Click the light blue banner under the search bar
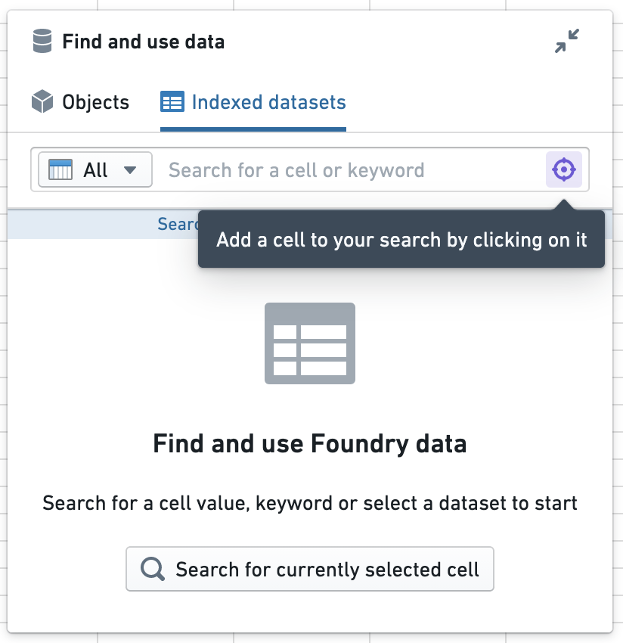 (103, 225)
